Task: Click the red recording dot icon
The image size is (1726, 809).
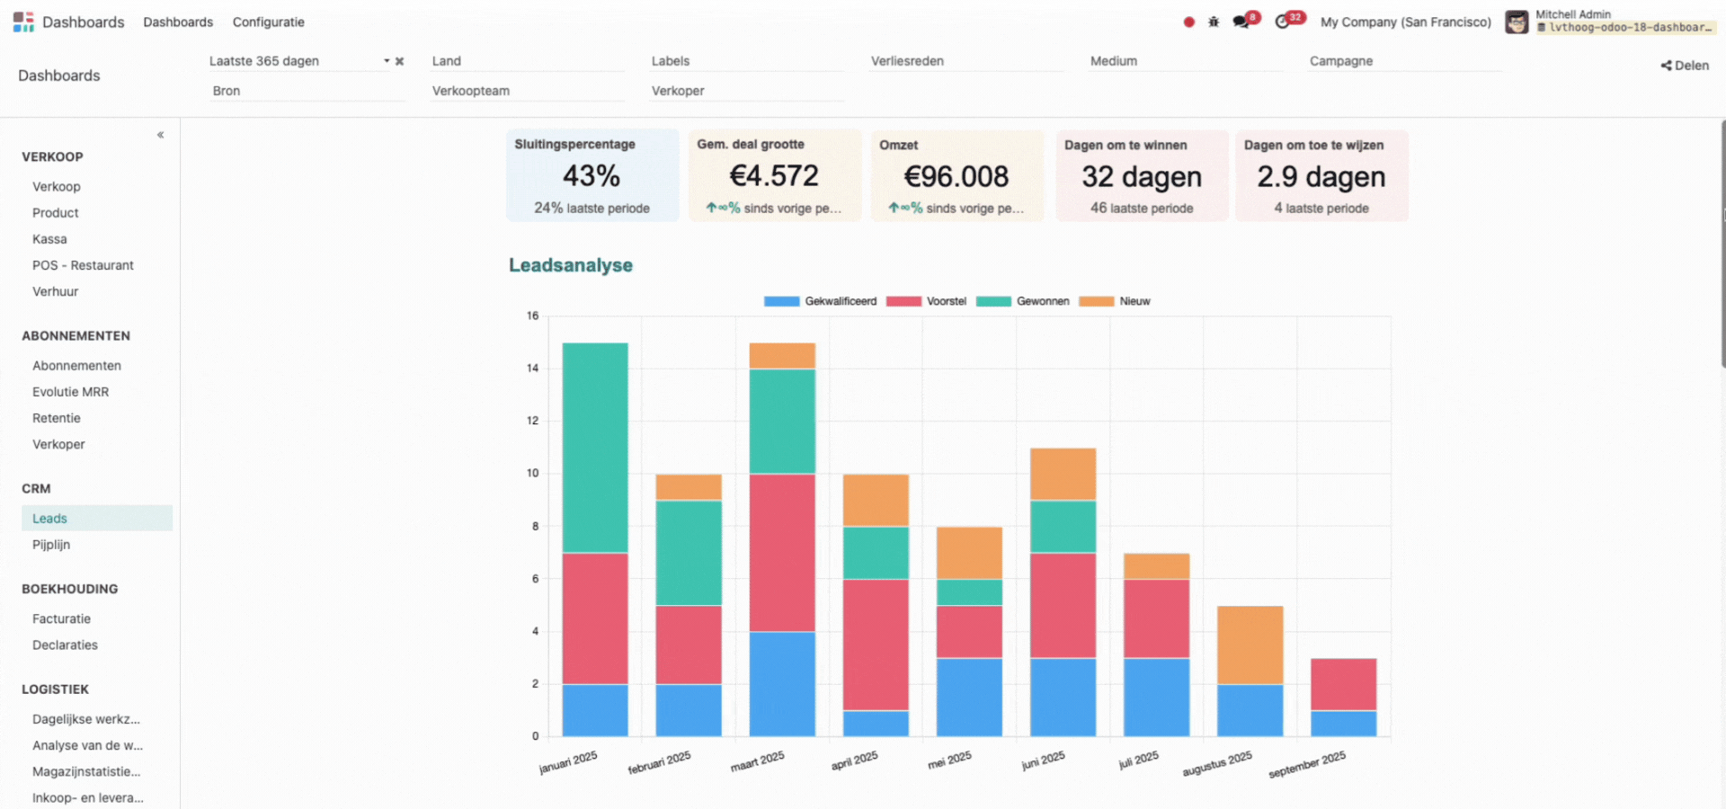Action: tap(1188, 21)
